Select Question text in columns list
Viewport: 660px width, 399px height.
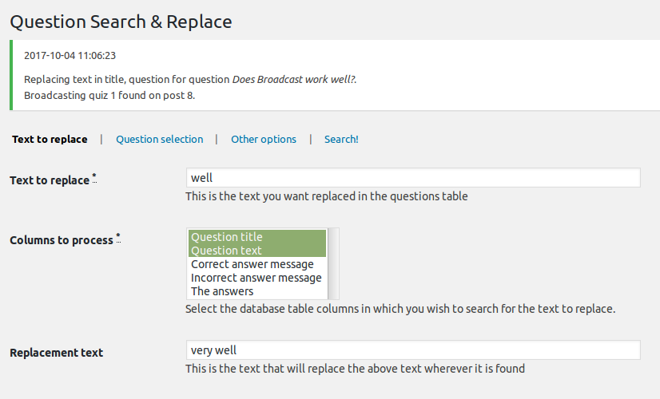[256, 251]
